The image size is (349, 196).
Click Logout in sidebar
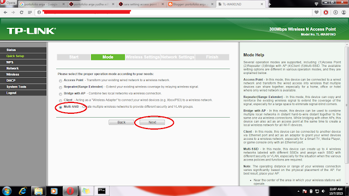click(x=23, y=93)
